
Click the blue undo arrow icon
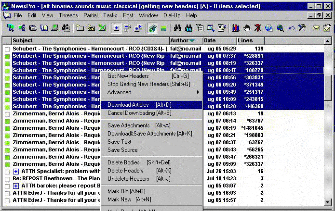pos(291,28)
